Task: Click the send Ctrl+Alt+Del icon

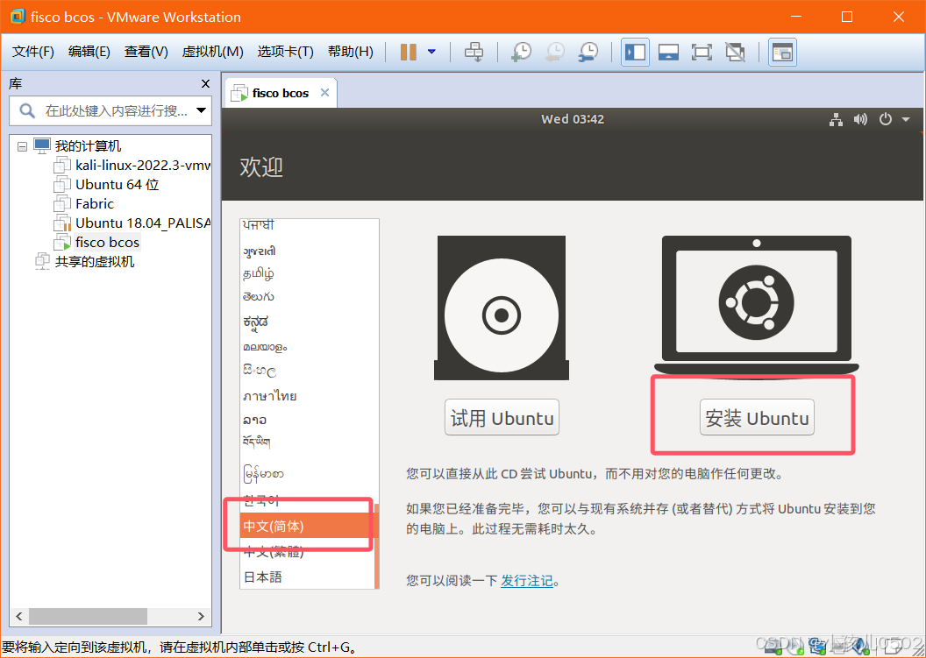Action: point(474,52)
